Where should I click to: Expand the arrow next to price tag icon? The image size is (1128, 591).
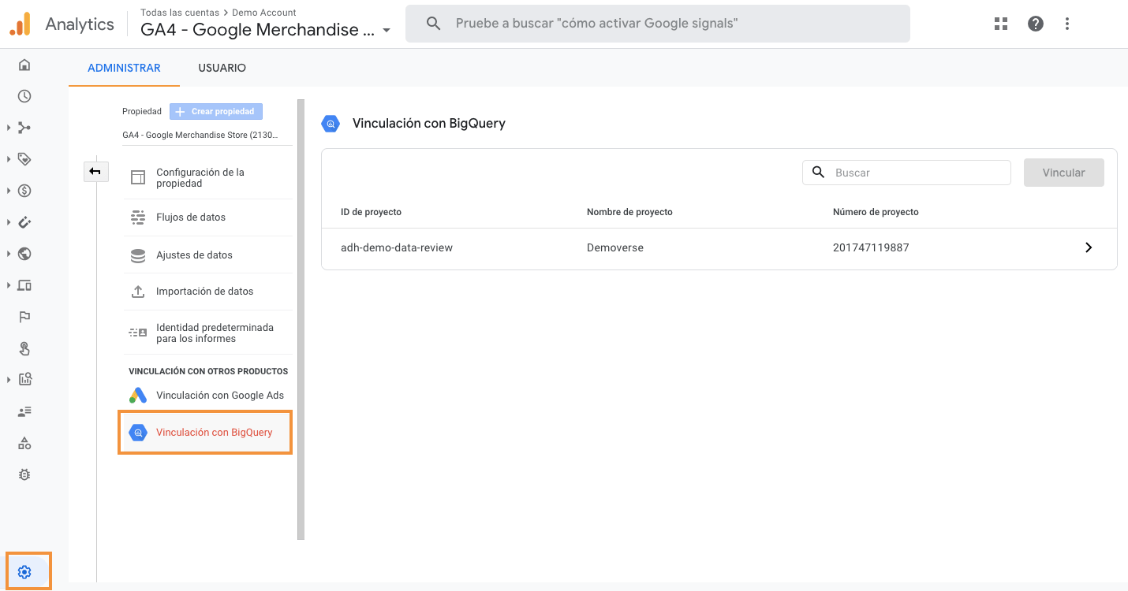coord(9,159)
